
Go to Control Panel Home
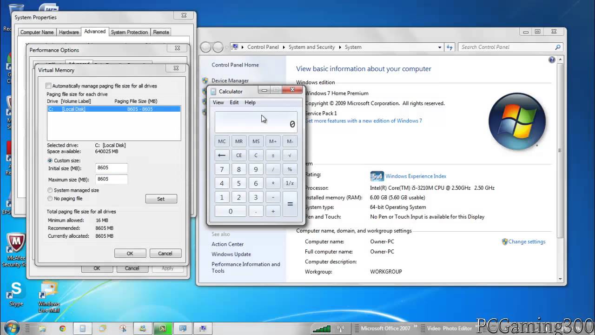[235, 65]
